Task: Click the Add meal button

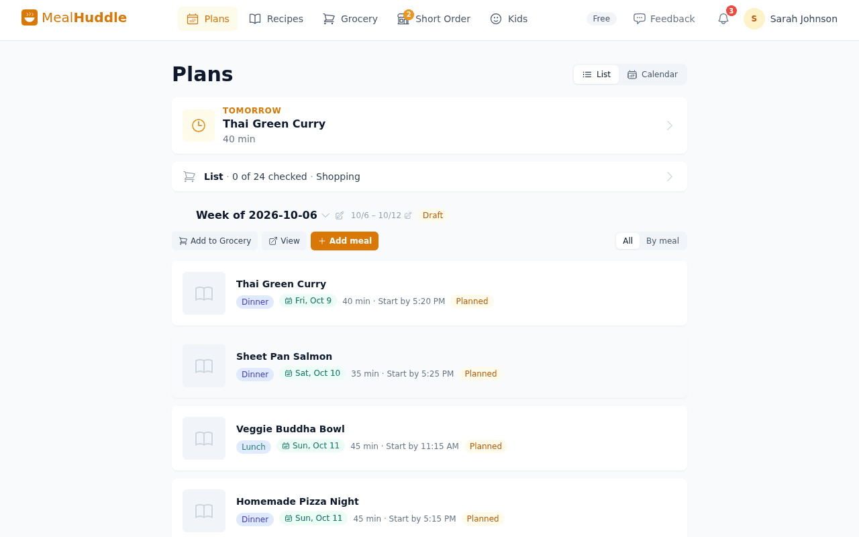Action: click(344, 241)
